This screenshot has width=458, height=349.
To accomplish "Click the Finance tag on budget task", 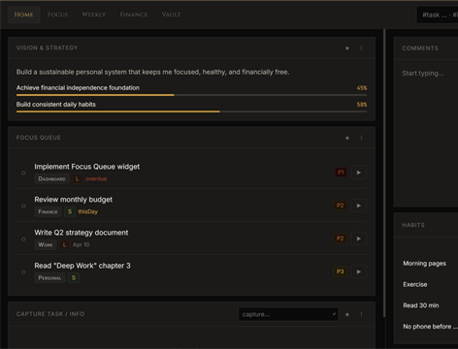I will click(48, 212).
